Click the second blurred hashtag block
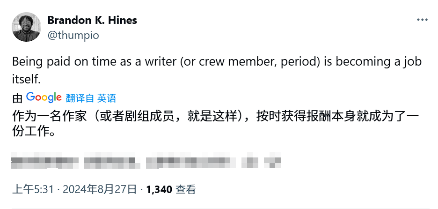This screenshot has height=209, width=438. coord(112,160)
